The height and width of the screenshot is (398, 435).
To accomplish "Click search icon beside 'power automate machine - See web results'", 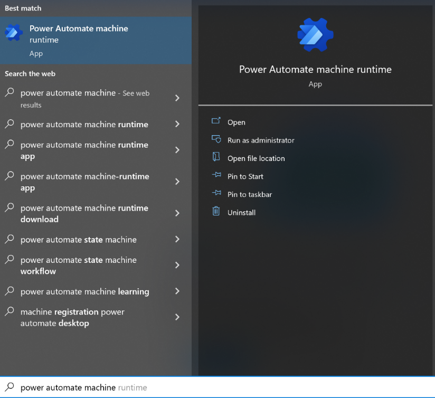I will click(10, 92).
